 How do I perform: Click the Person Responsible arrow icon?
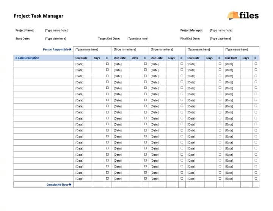click(x=70, y=49)
